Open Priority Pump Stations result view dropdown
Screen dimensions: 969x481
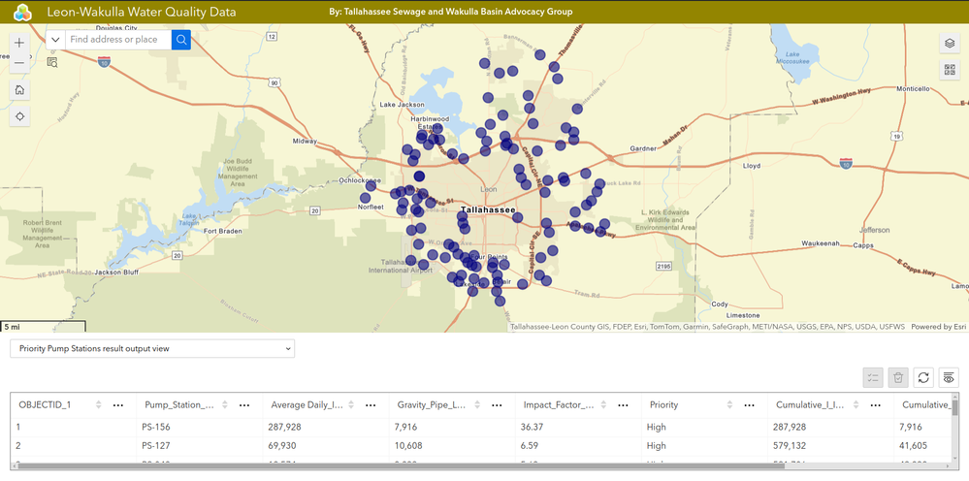pos(152,348)
